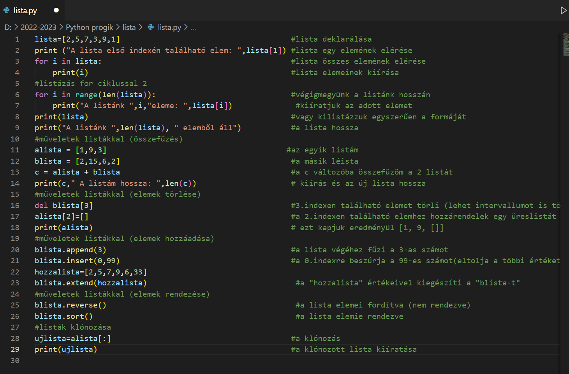
Task: Expand the breadcrumb "..." symbol segment
Action: [x=193, y=27]
